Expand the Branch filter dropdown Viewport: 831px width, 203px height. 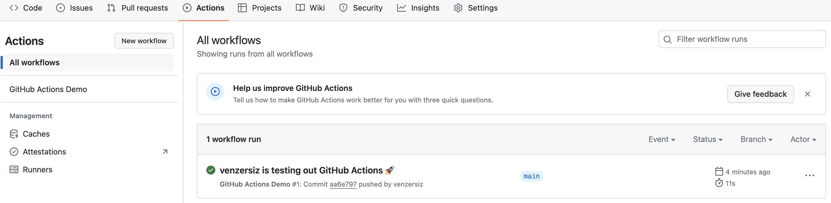(x=756, y=139)
